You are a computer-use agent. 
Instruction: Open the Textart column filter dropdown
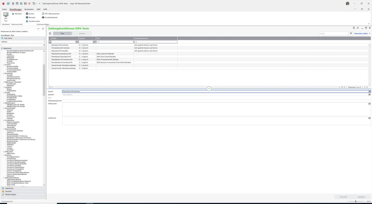pos(77,42)
